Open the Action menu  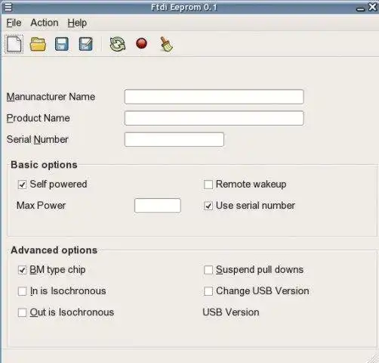(x=45, y=23)
